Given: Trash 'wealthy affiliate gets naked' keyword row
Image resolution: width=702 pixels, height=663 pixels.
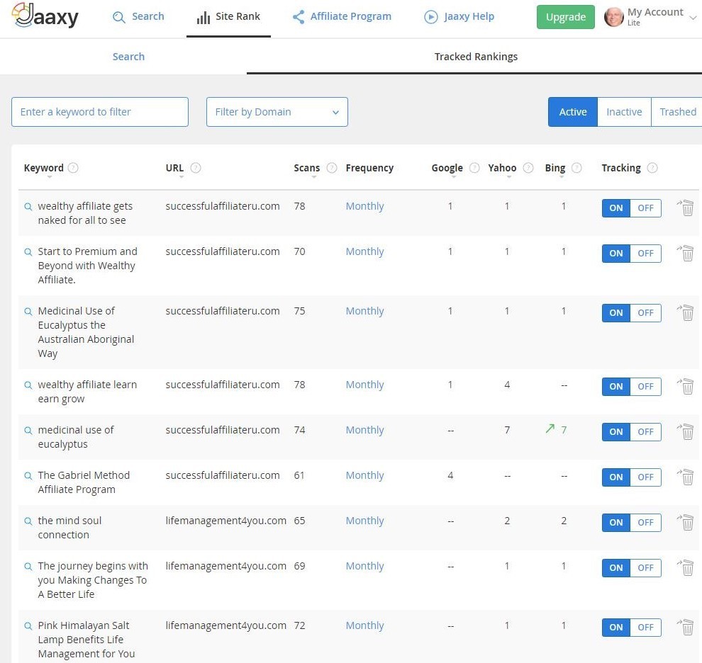Looking at the screenshot, I should tap(686, 208).
